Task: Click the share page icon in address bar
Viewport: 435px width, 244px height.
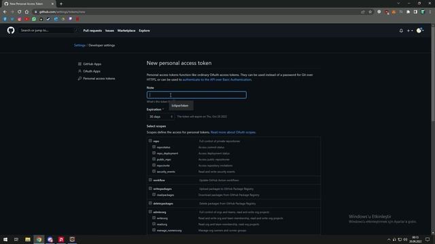Action: [x=363, y=12]
